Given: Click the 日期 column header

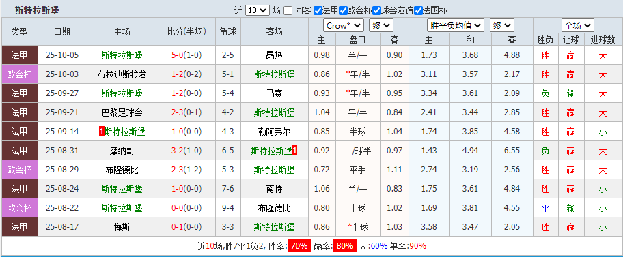Looking at the screenshot, I should click(x=62, y=32).
